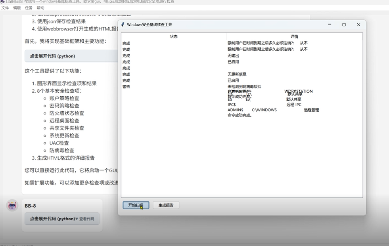The image size is (389, 246).
Task: Click the C:\WINDOWS path text
Action: click(264, 110)
